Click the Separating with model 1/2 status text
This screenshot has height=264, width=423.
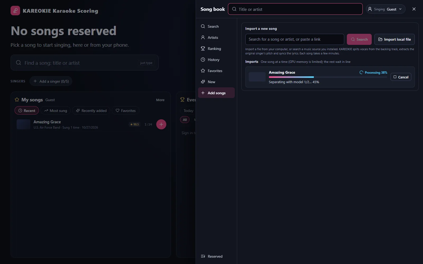(294, 82)
